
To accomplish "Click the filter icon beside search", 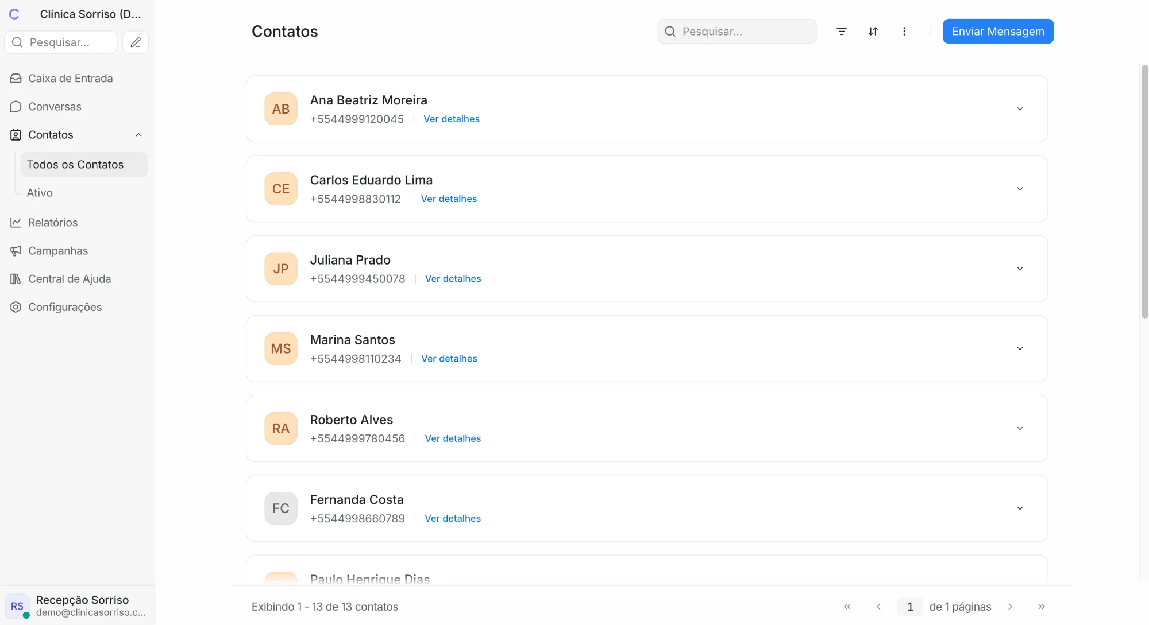I will 842,32.
